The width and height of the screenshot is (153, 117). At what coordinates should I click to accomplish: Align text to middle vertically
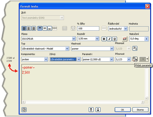pos(45,28)
